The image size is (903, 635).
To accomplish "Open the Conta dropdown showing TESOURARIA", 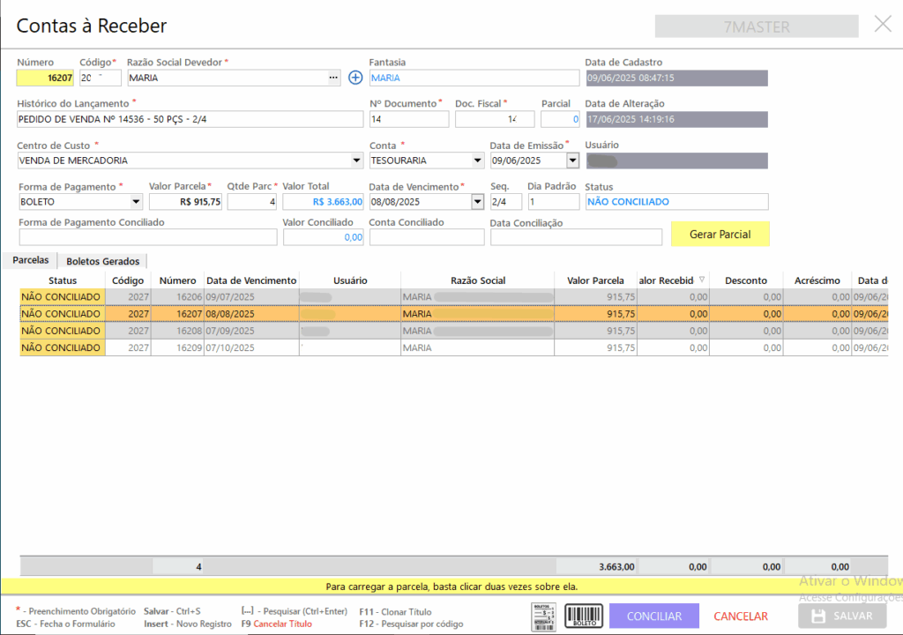I will pyautogui.click(x=478, y=161).
